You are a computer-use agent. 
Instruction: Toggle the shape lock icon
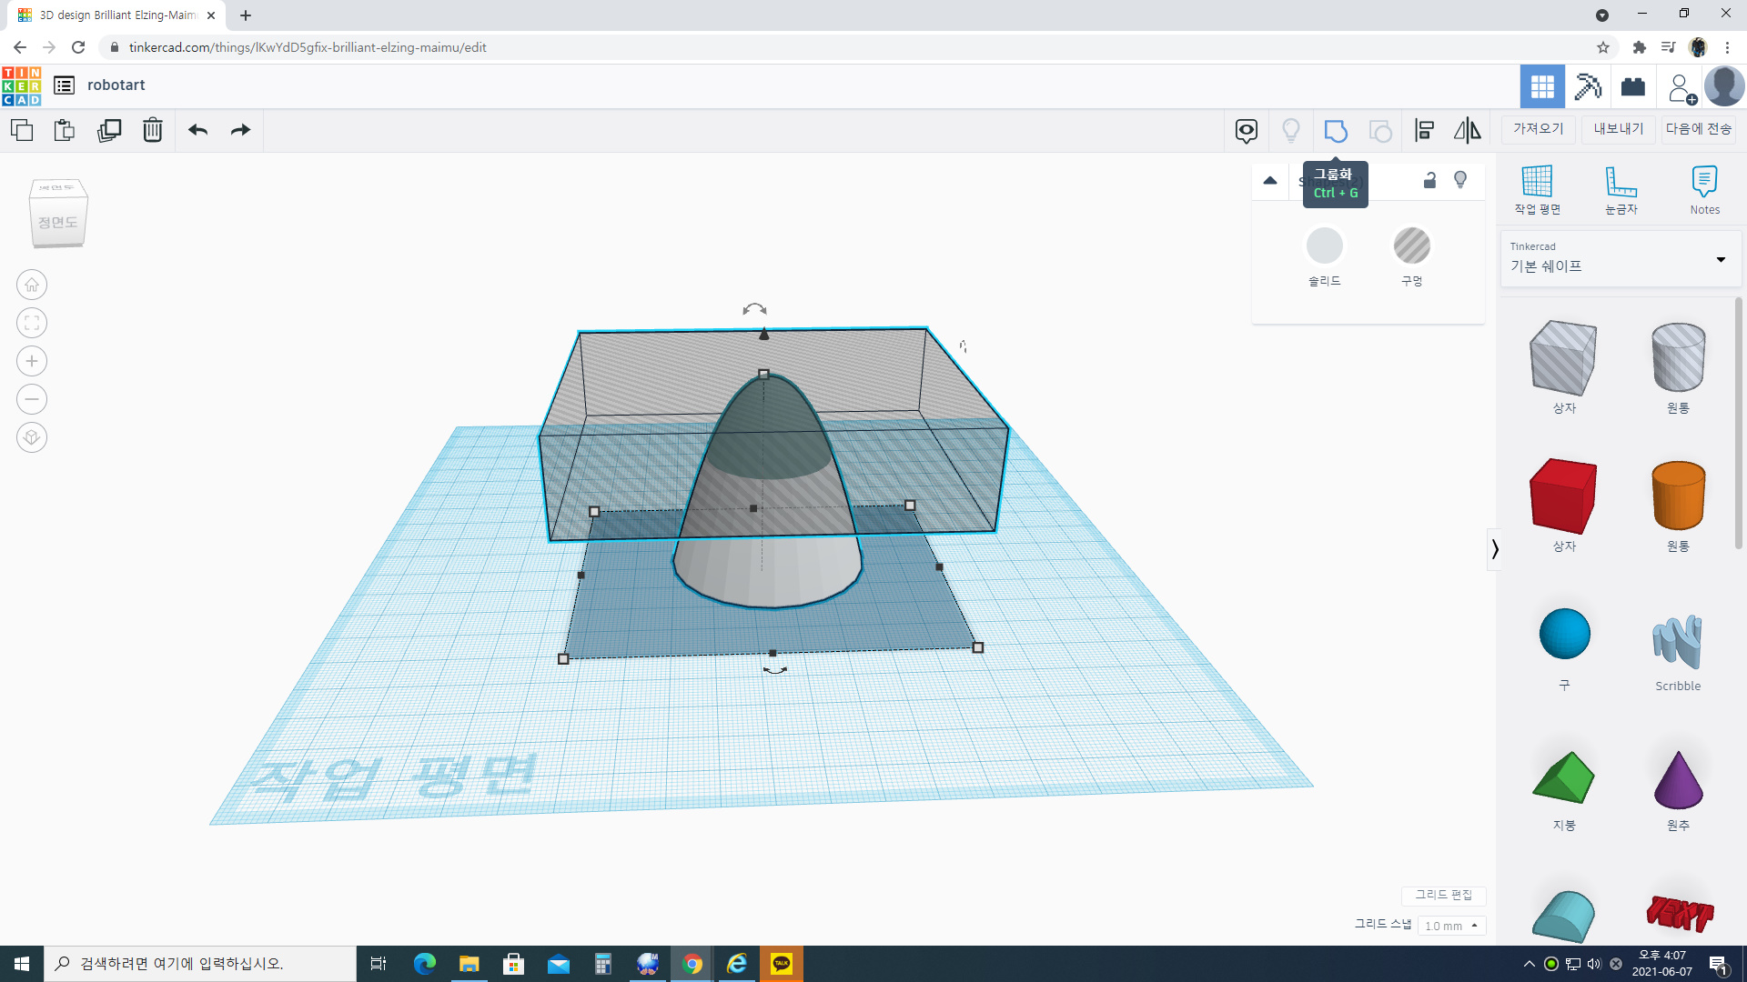pos(1429,180)
